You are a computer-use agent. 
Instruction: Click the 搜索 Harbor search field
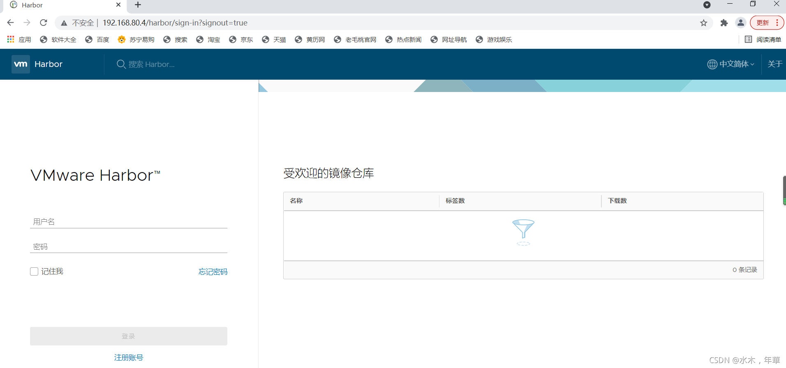point(151,64)
